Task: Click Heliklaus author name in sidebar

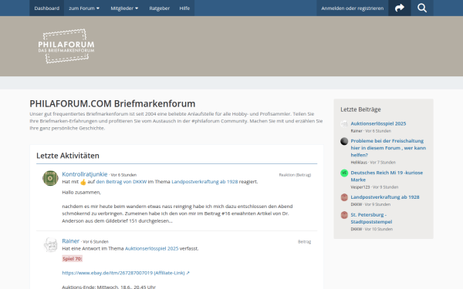Action: click(359, 162)
